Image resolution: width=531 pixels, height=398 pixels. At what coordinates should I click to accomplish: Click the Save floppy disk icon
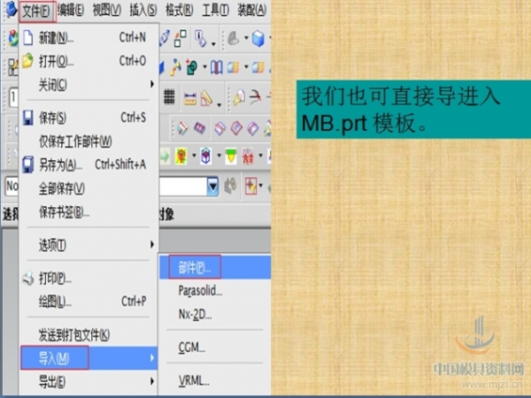pyautogui.click(x=27, y=118)
